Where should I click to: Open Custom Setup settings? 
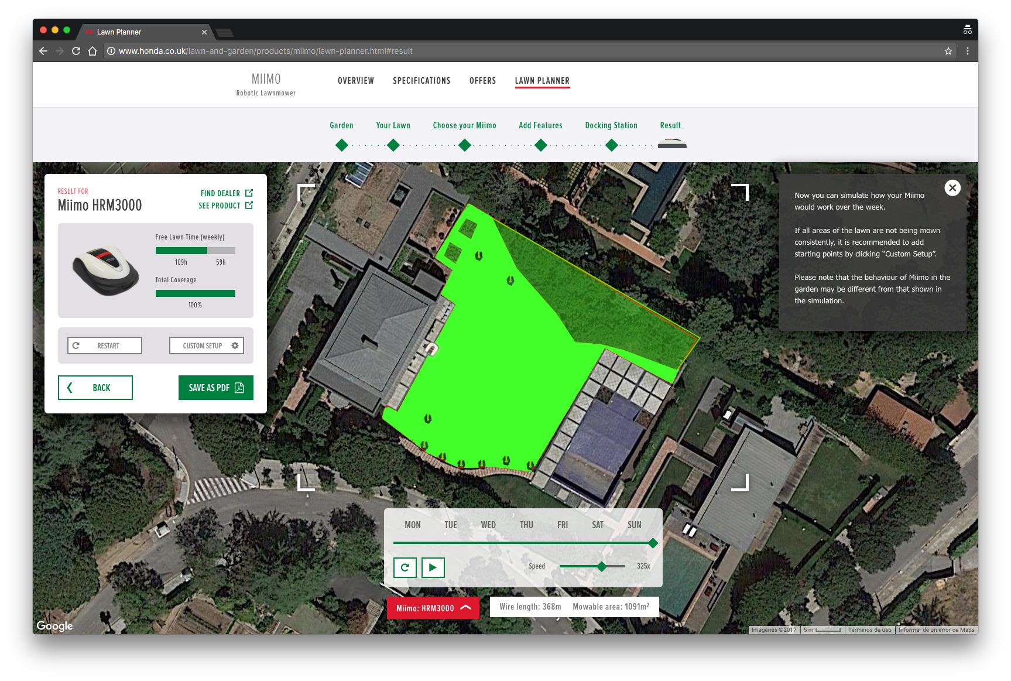(x=207, y=345)
